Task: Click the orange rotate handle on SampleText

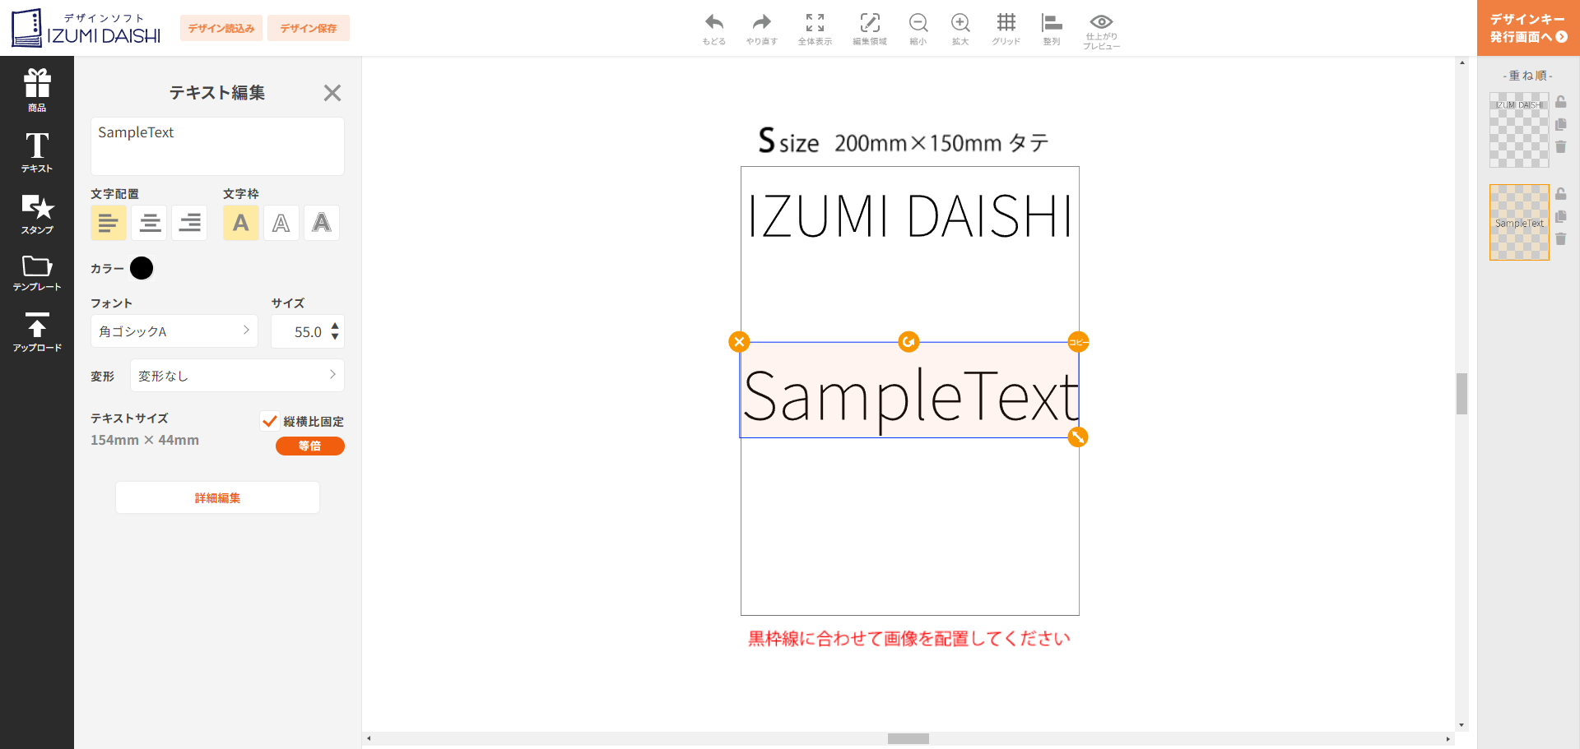Action: pos(908,341)
